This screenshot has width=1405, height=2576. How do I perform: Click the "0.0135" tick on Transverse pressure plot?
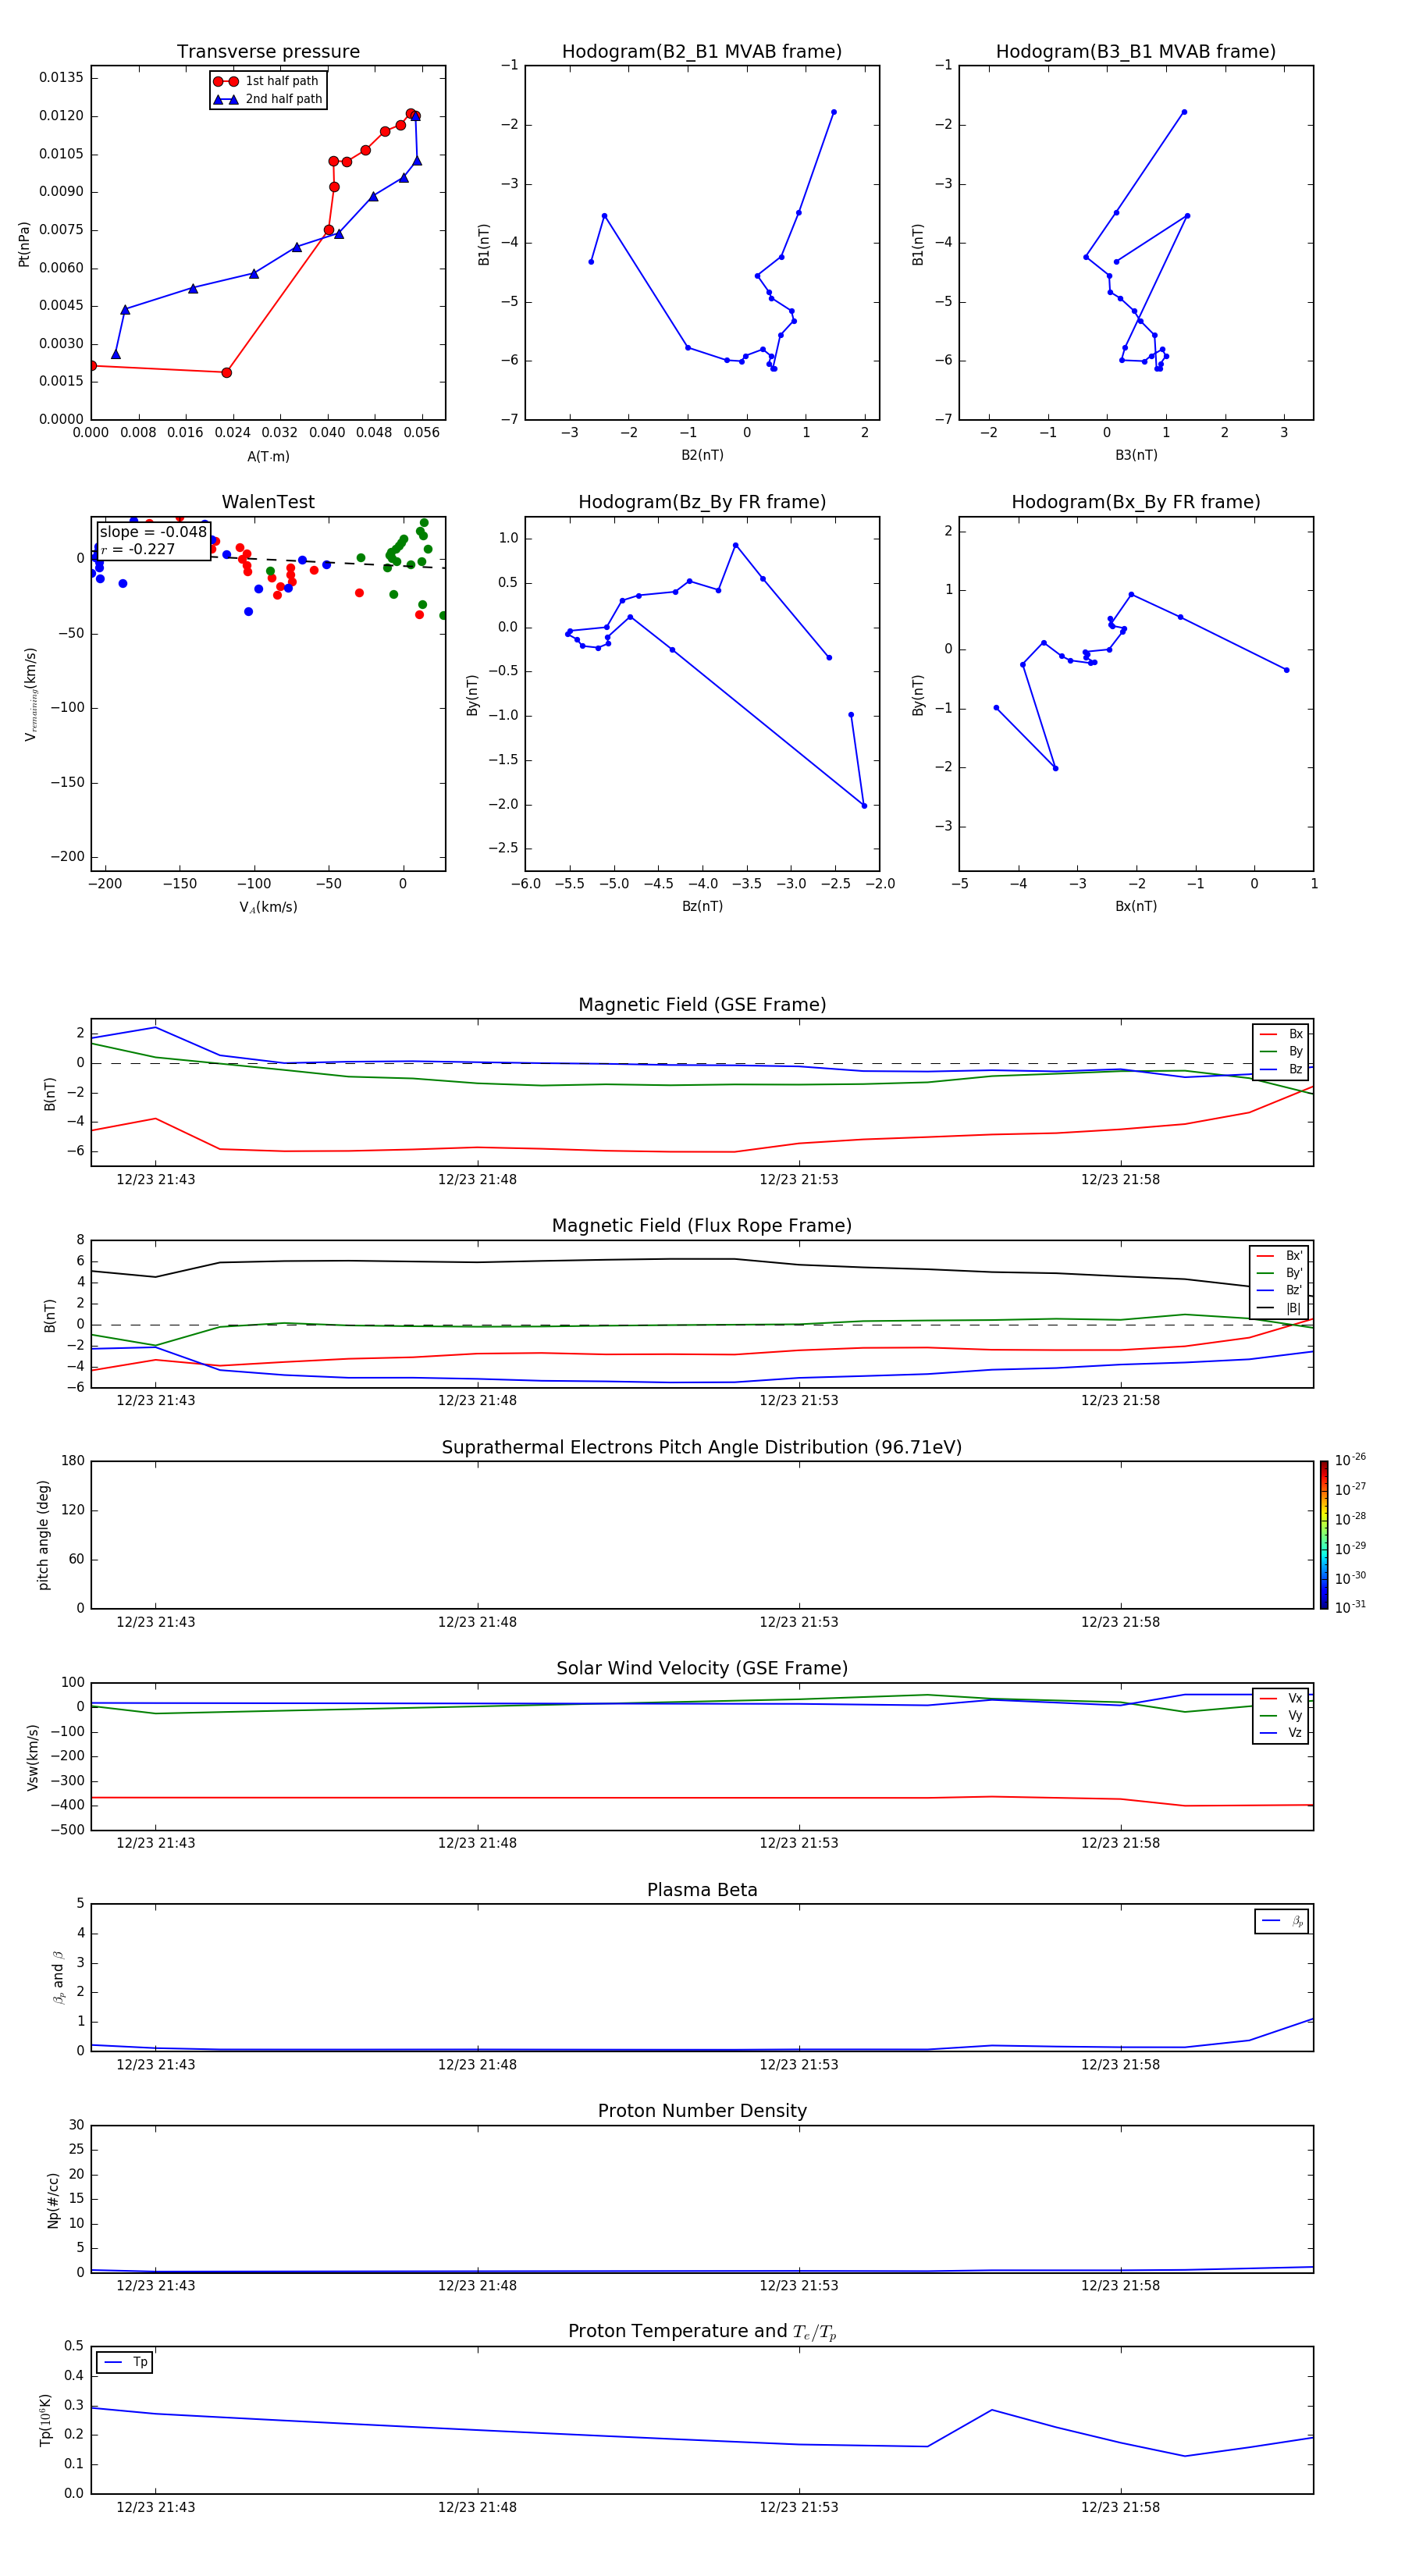pos(62,78)
